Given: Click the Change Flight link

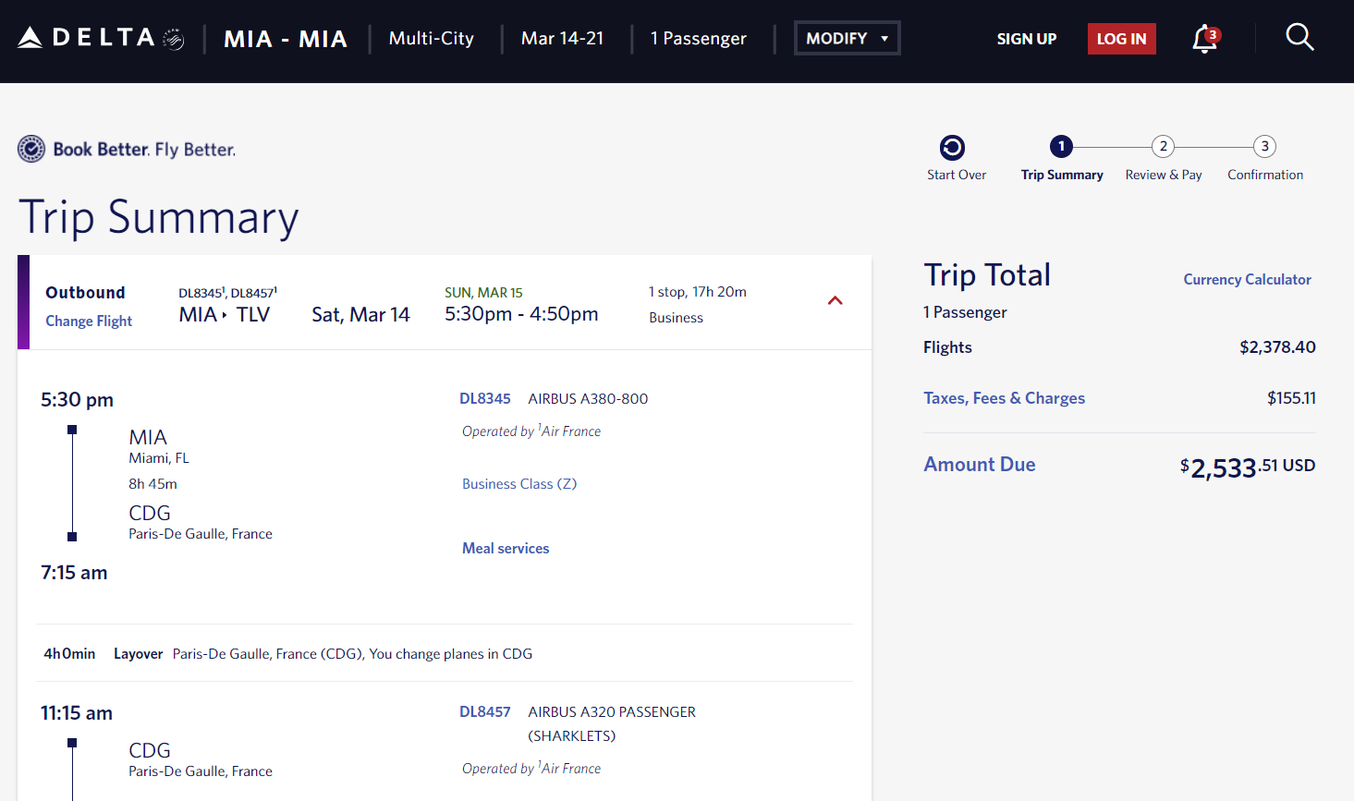Looking at the screenshot, I should (89, 322).
